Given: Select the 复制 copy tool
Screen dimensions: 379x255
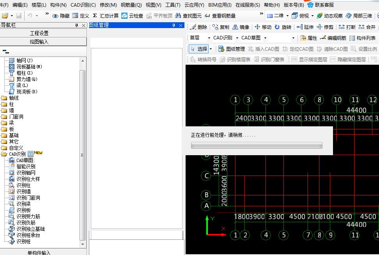Looking at the screenshot, I should (220, 27).
